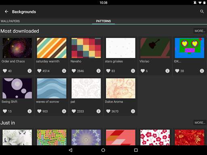
Task: Show info details for IDK pattern
Action: (202, 71)
